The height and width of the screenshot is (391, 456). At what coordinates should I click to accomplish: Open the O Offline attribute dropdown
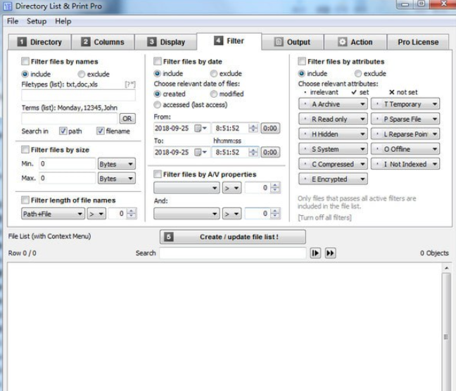click(x=405, y=149)
